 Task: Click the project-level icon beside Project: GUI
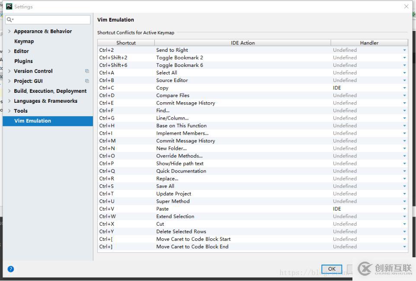[x=87, y=81]
